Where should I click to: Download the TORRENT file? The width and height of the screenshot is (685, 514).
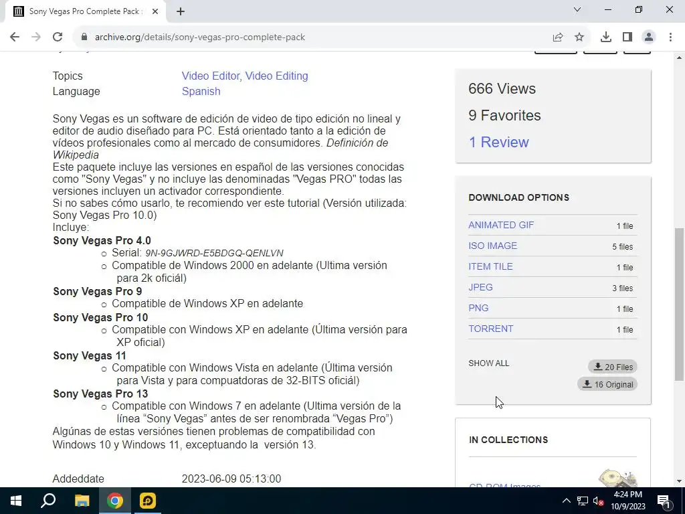point(490,329)
